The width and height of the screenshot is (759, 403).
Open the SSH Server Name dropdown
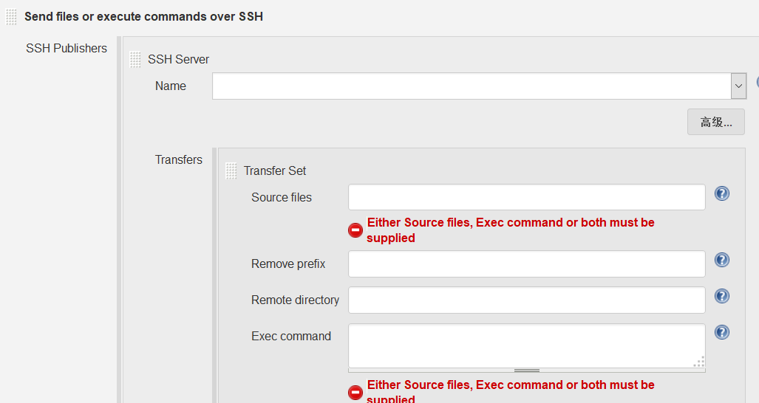click(738, 86)
